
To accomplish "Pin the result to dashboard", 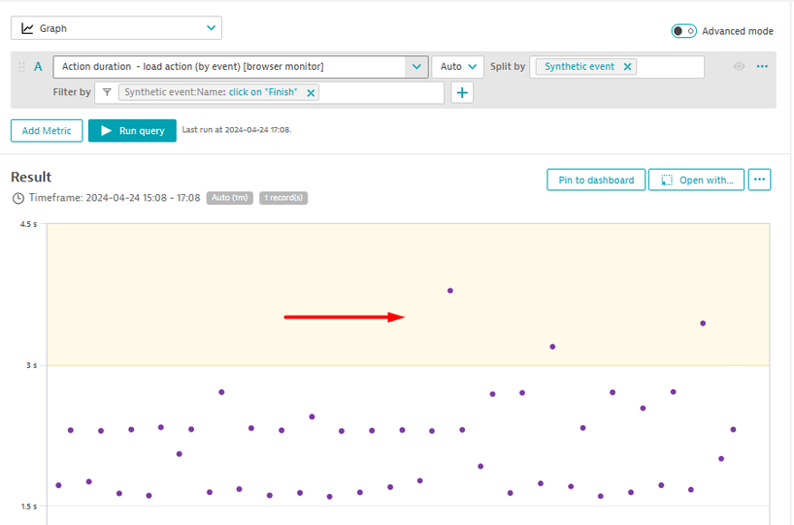I will pyautogui.click(x=596, y=180).
